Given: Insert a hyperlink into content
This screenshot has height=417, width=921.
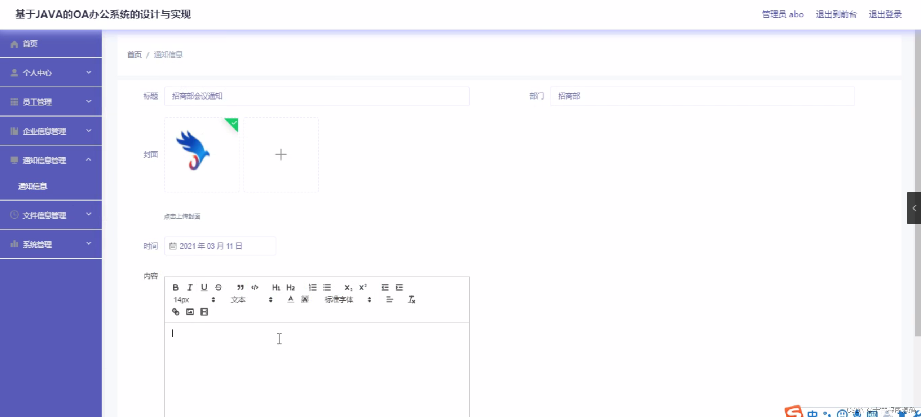Looking at the screenshot, I should [176, 312].
